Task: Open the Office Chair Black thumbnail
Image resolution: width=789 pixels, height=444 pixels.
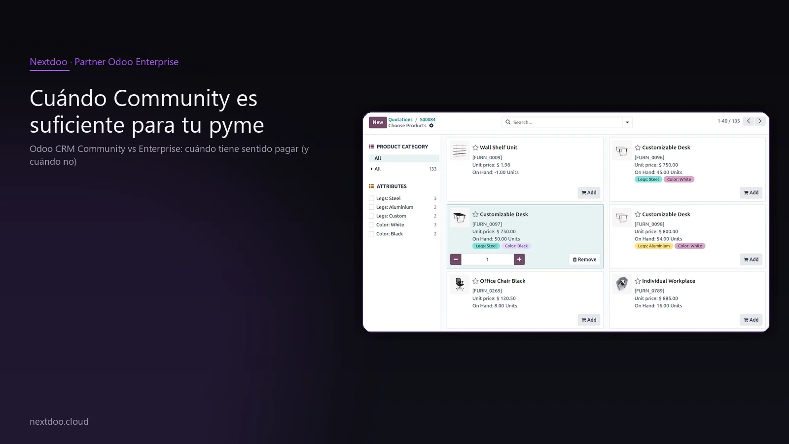Action: 460,284
